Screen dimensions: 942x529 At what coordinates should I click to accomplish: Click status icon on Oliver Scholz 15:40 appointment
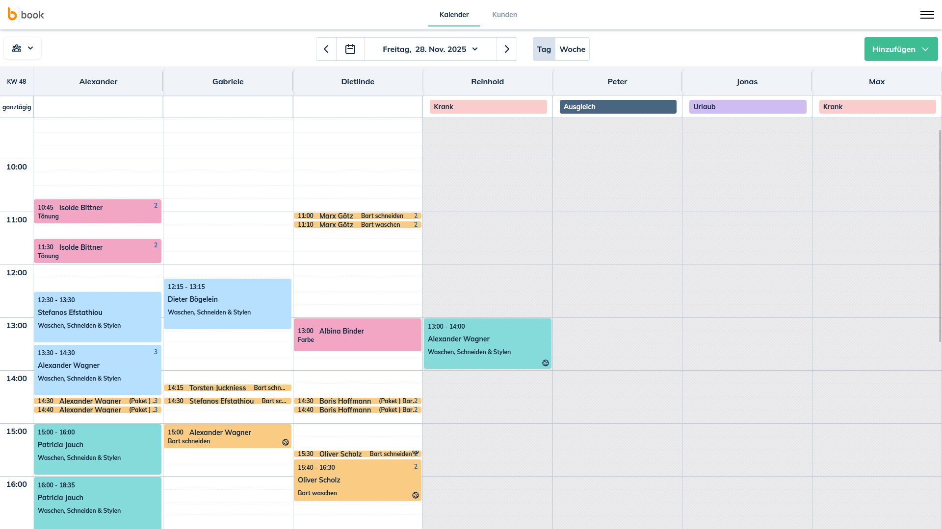coord(415,495)
